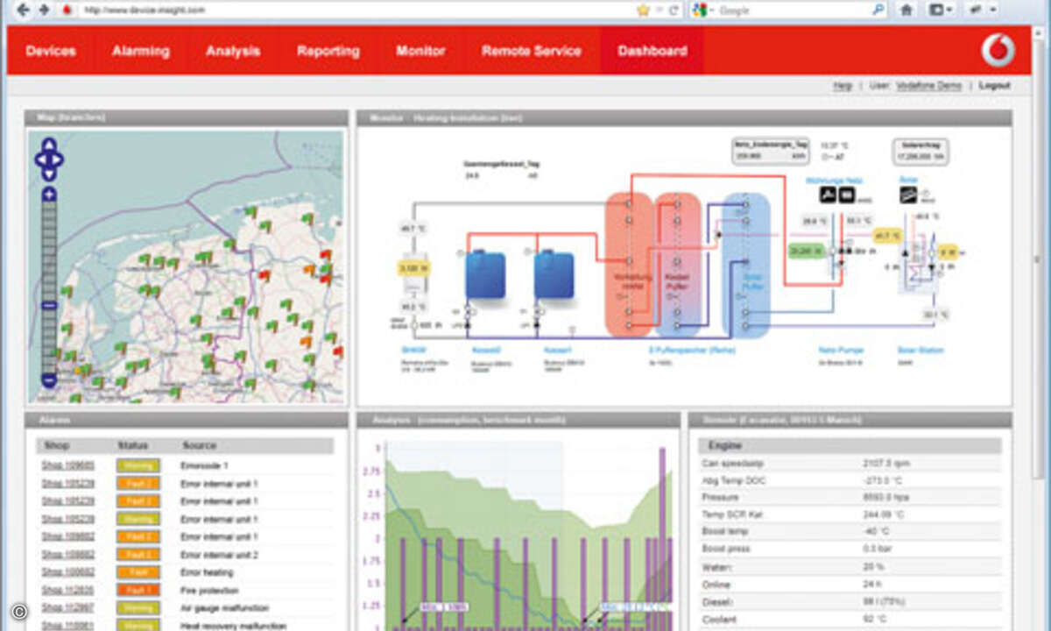Image resolution: width=1051 pixels, height=631 pixels.
Task: Select 'Error internal unit 2' source text
Action: tap(220, 555)
